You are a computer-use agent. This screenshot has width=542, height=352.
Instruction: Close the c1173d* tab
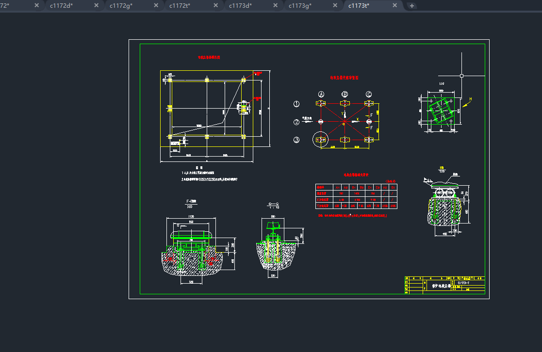[x=276, y=5]
